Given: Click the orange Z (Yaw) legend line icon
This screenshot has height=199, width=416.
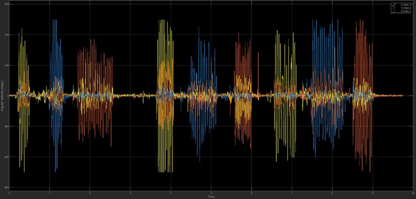Looking at the screenshot, I should point(394,11).
